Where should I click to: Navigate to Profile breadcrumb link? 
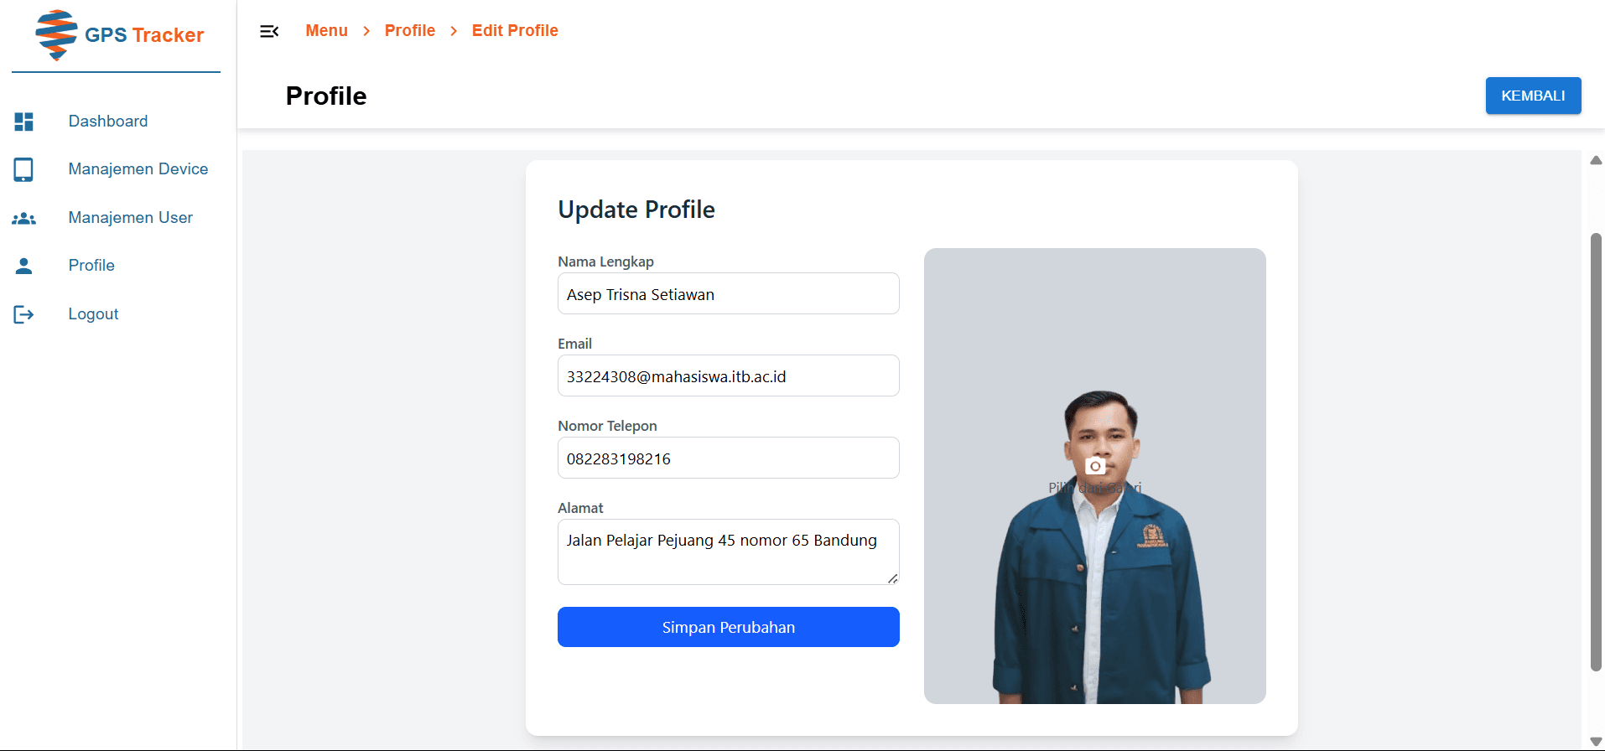coord(409,31)
